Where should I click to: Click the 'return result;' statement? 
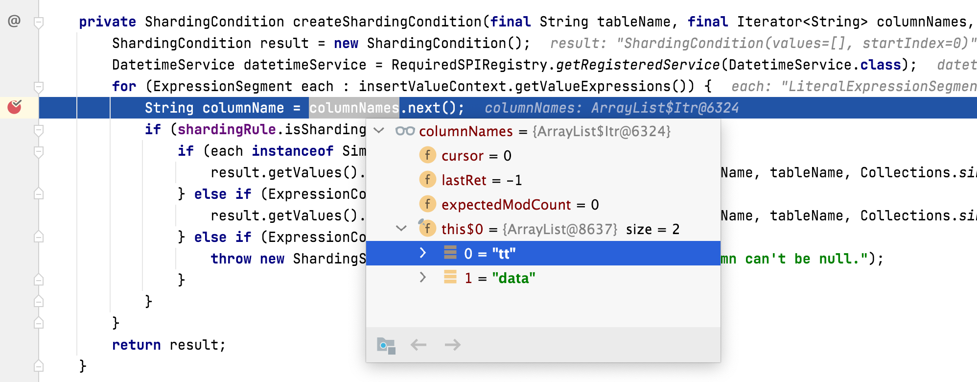pyautogui.click(x=169, y=345)
